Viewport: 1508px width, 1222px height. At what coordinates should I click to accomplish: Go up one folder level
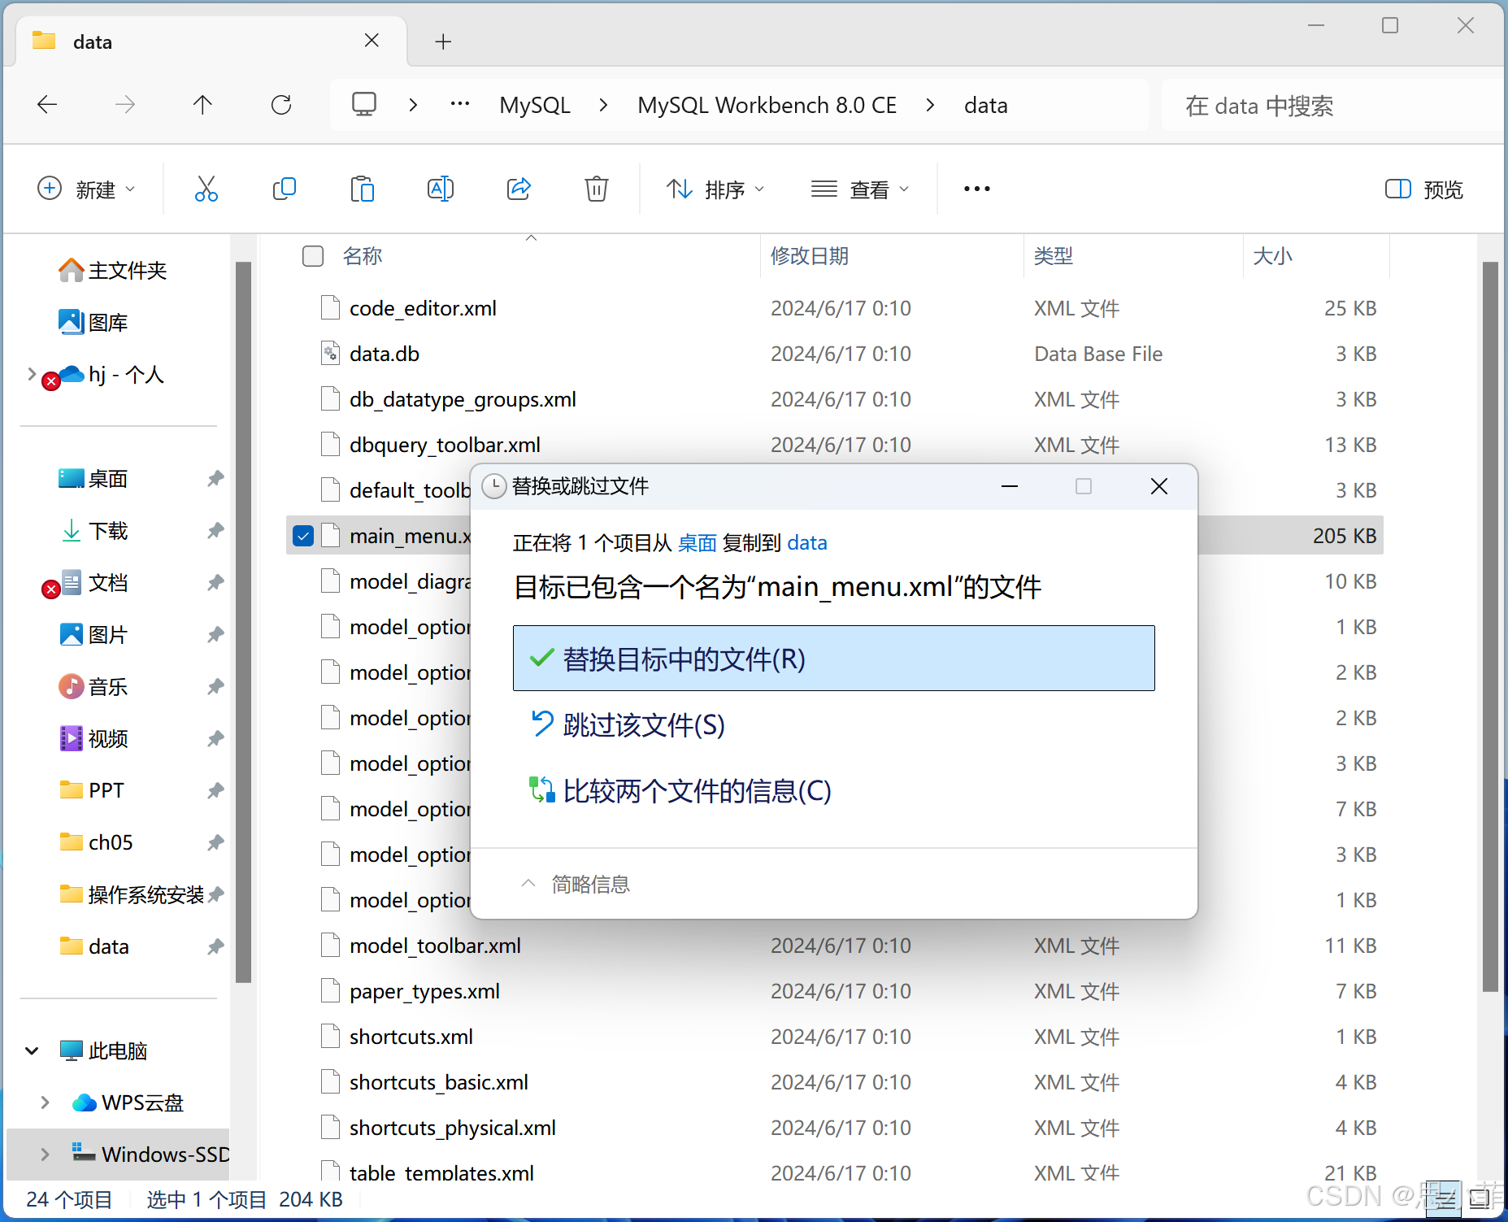coord(202,105)
